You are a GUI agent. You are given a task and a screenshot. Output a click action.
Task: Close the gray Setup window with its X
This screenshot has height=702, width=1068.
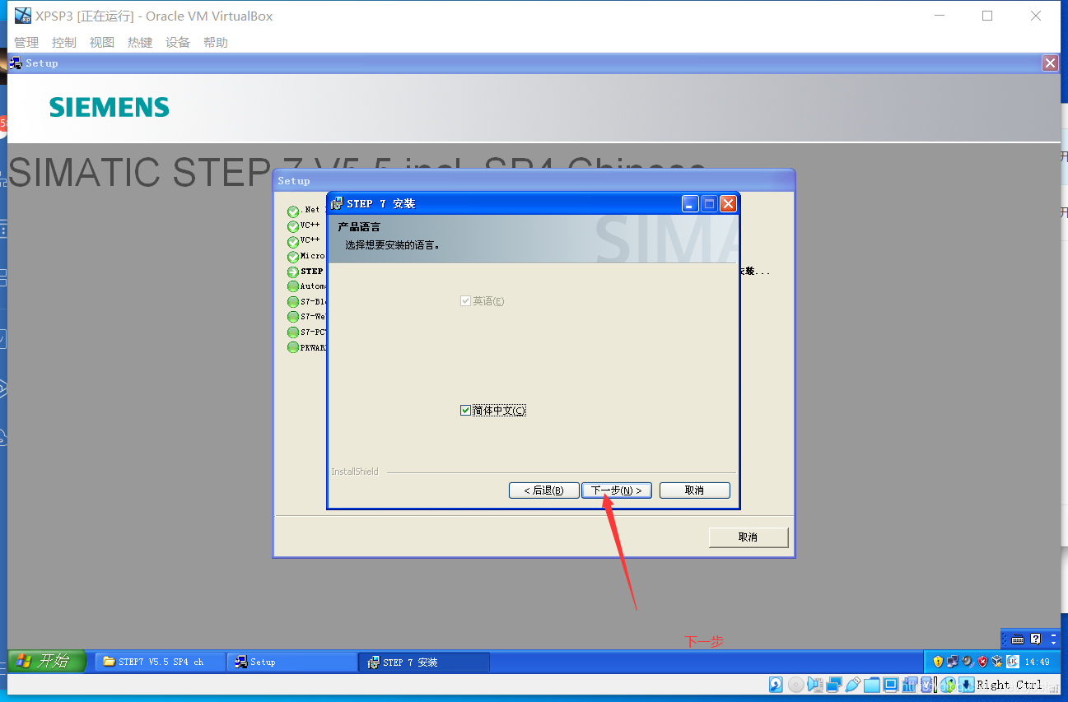point(1050,63)
